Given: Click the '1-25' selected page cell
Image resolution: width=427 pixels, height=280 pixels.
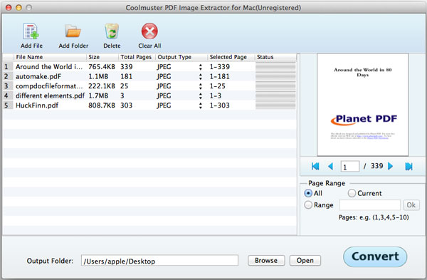Looking at the screenshot, I should pos(217,86).
